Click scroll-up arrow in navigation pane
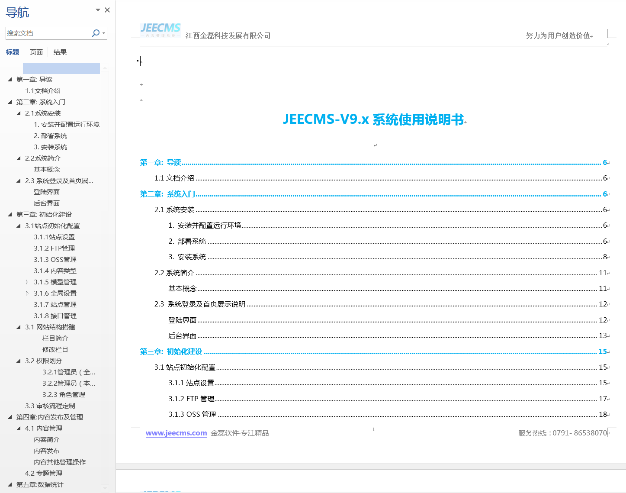The height and width of the screenshot is (493, 626). (105, 68)
